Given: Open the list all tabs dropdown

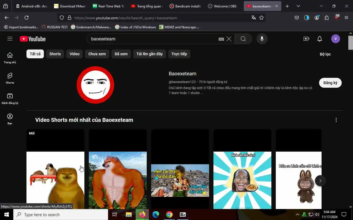Looking at the screenshot, I should pyautogui.click(x=298, y=6).
